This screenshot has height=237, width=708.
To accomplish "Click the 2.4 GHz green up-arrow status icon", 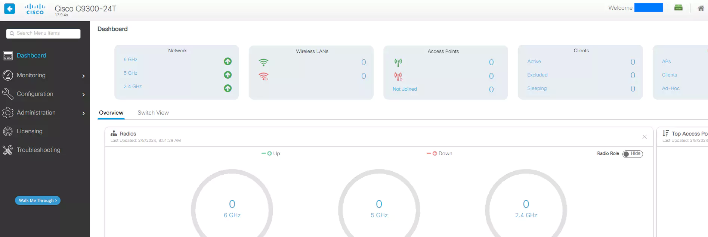I will 228,88.
